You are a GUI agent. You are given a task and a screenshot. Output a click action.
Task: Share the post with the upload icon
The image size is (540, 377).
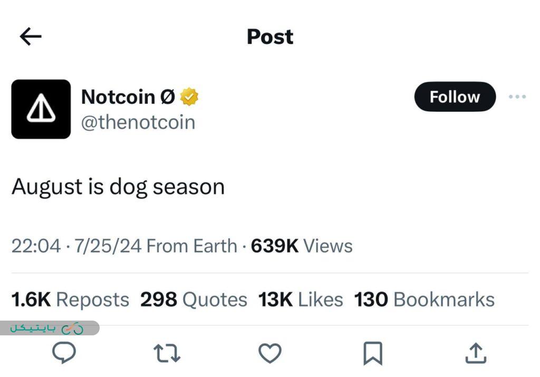click(x=475, y=353)
